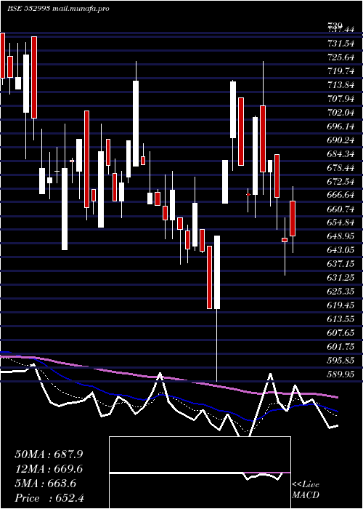Click the 666.64 price axis label
Image resolution: width=363 pixels, height=509 pixels.
click(x=340, y=195)
